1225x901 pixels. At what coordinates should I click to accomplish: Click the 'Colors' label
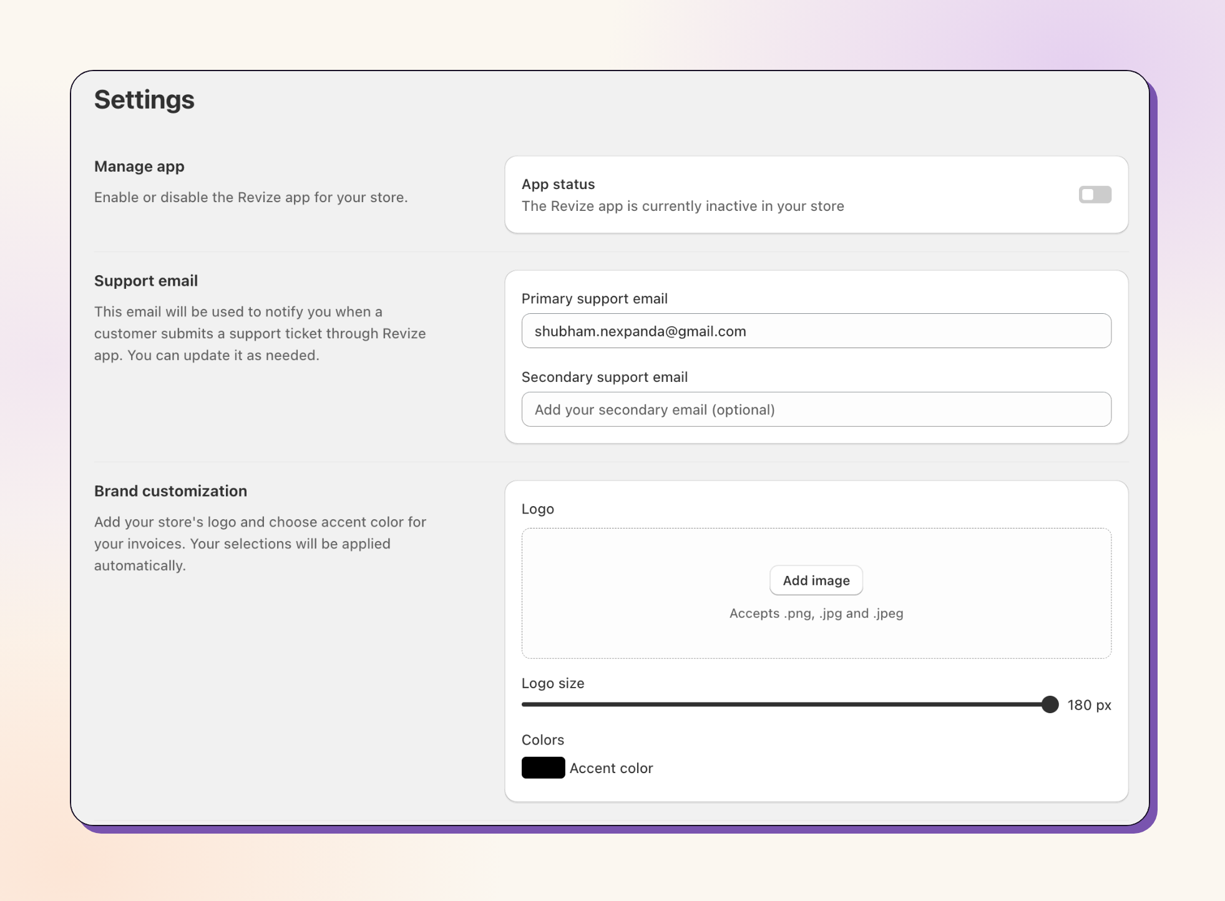point(543,740)
